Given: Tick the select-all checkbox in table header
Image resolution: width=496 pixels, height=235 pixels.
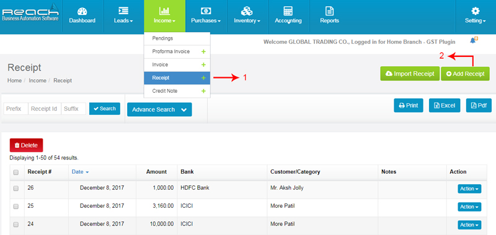Looking at the screenshot, I should (16, 172).
